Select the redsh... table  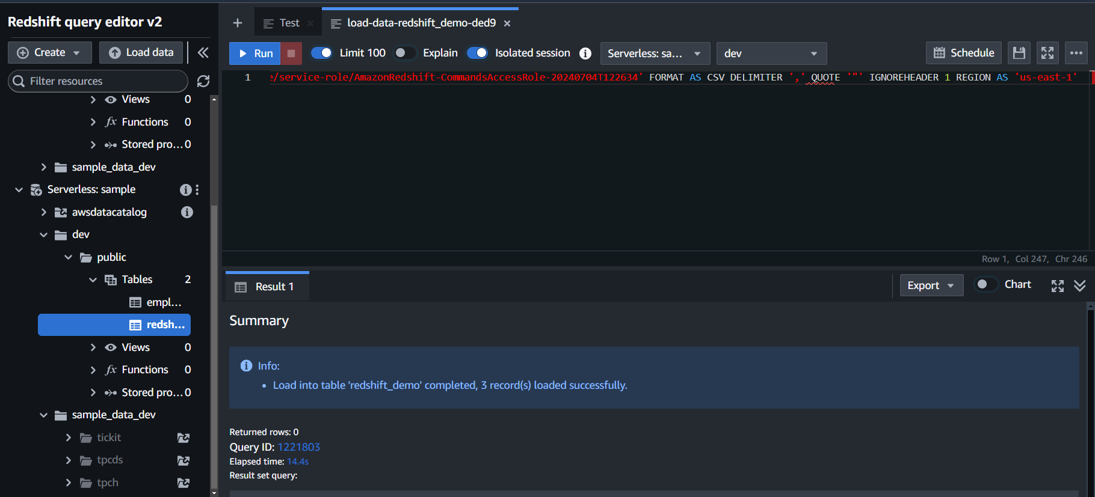coord(114,325)
